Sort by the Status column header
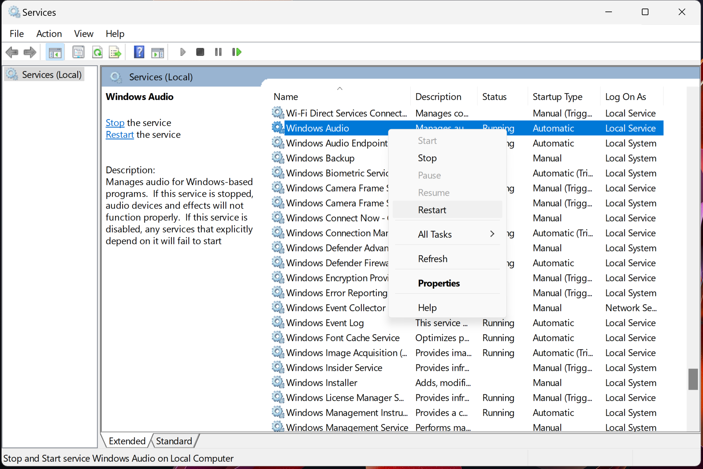Image resolution: width=703 pixels, height=469 pixels. [x=502, y=96]
